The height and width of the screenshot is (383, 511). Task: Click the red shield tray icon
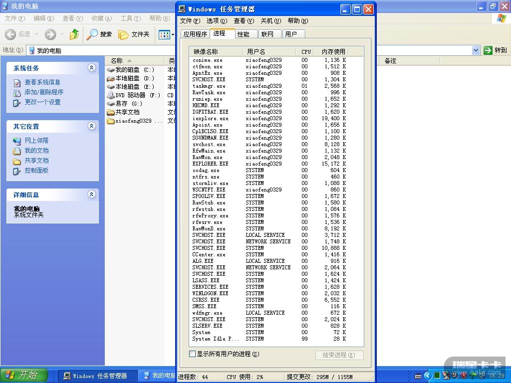coord(463,376)
